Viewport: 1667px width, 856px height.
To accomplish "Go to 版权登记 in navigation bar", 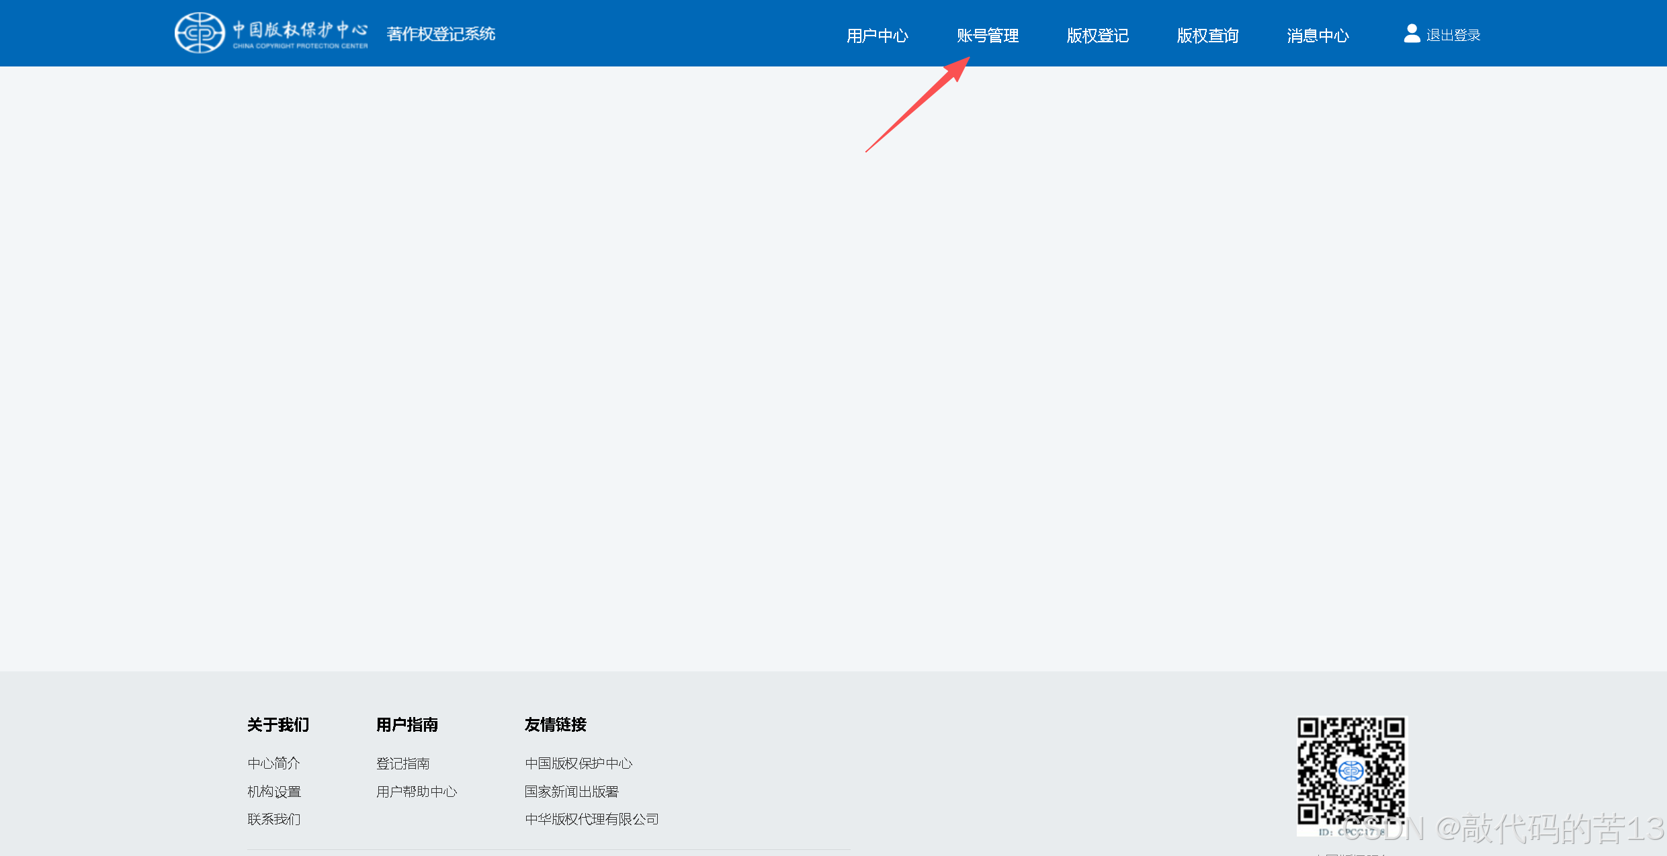I will click(1097, 36).
